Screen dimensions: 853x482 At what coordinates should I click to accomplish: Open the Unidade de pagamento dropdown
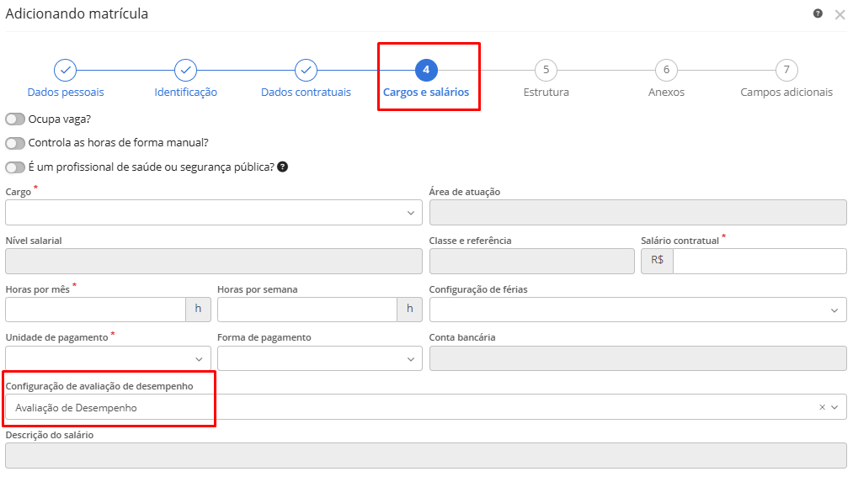coord(108,359)
